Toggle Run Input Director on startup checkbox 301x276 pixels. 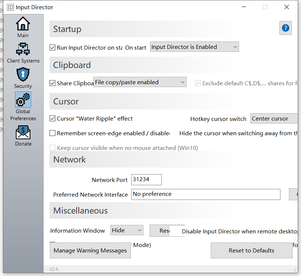click(x=52, y=47)
